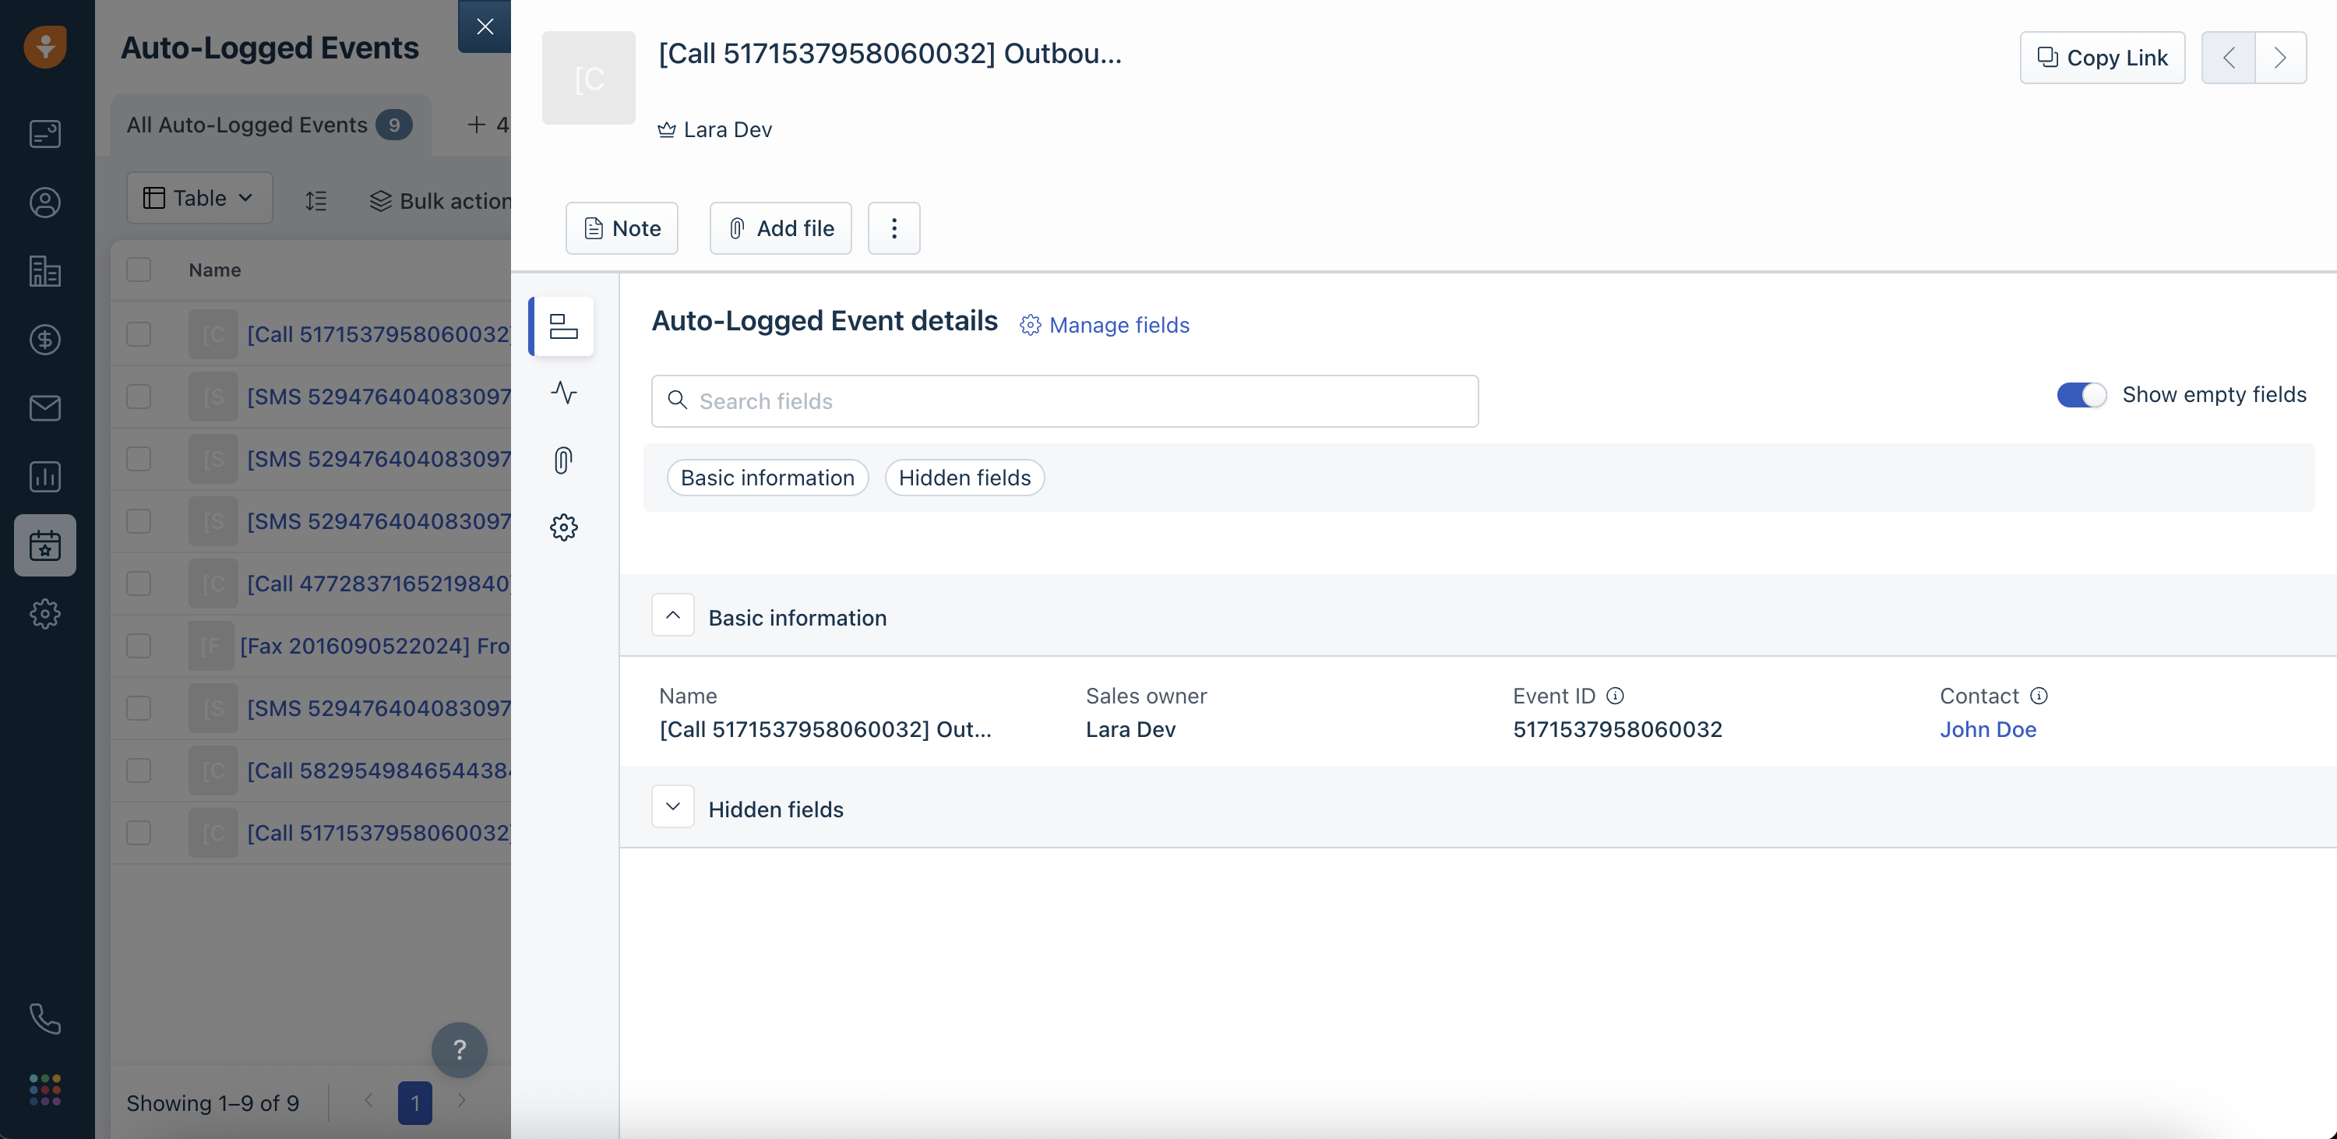This screenshot has width=2337, height=1139.
Task: Toggle the Show empty fields switch
Action: (x=2081, y=395)
